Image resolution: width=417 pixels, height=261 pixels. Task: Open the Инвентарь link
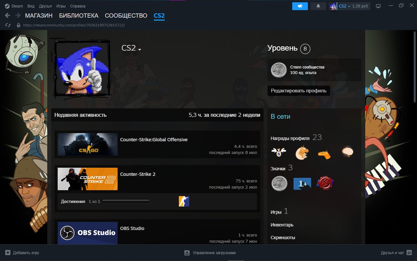pyautogui.click(x=282, y=225)
